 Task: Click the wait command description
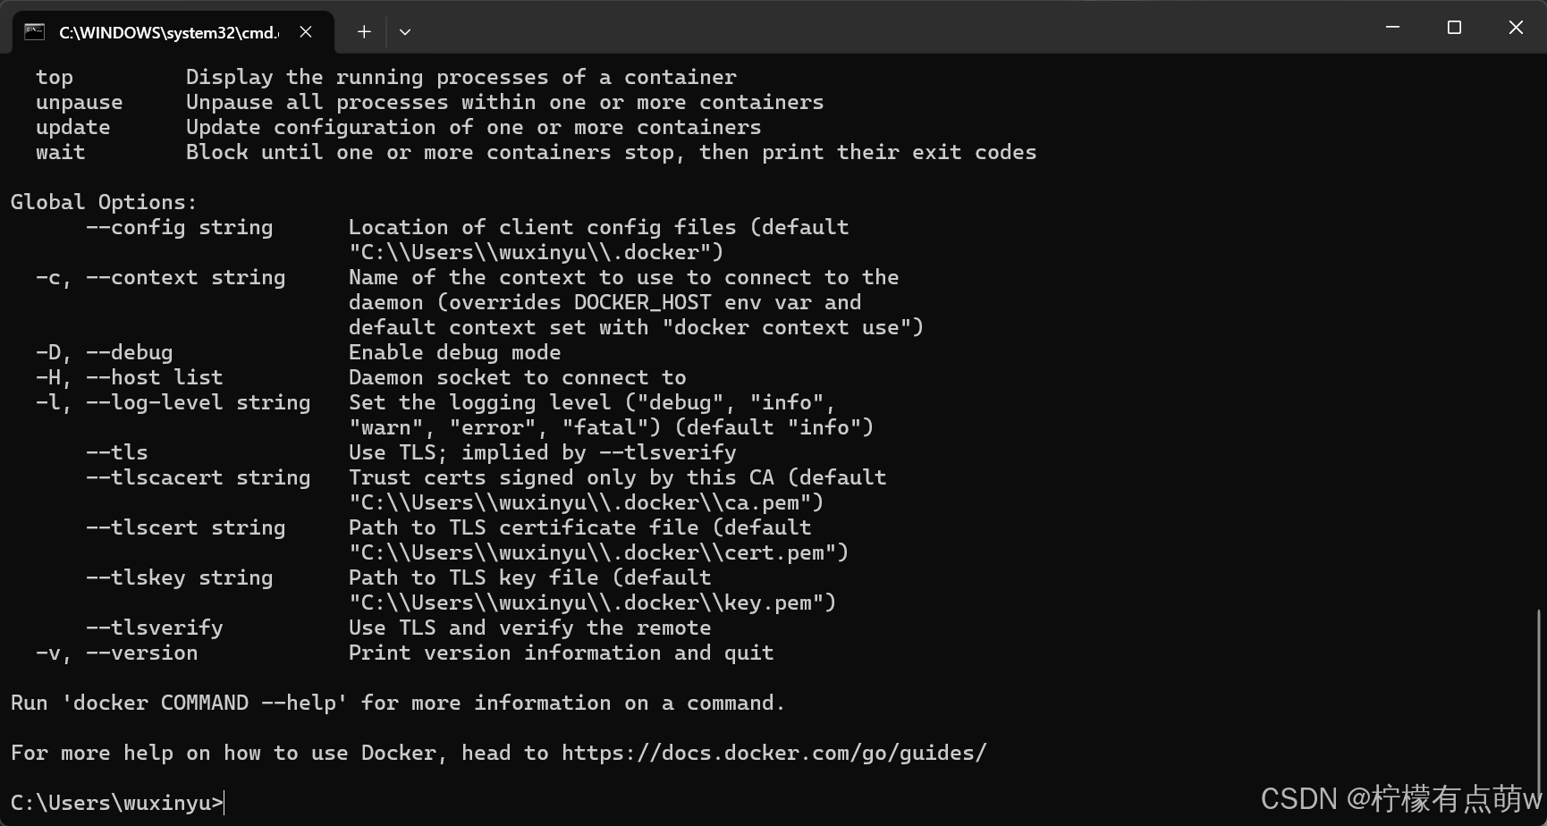click(611, 152)
